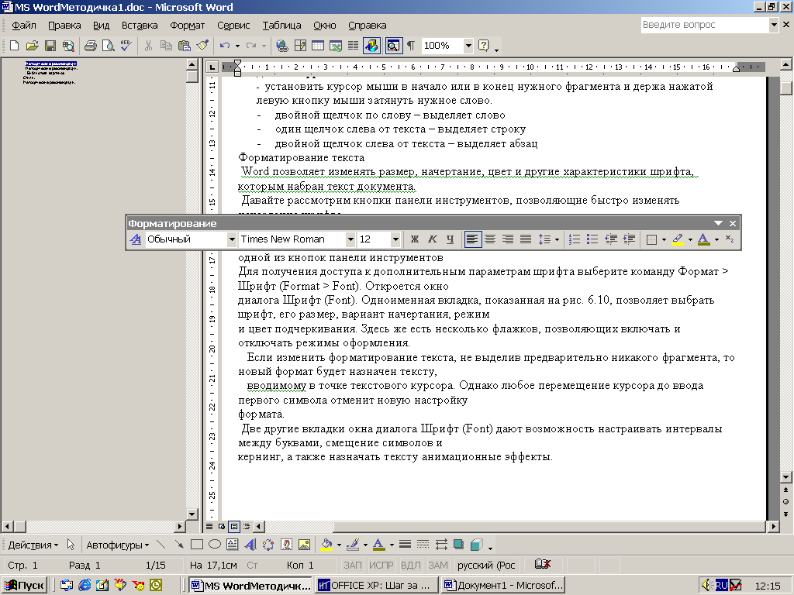Viewport: 794px width, 595px height.
Task: Open the Вставка menu
Action: click(140, 25)
